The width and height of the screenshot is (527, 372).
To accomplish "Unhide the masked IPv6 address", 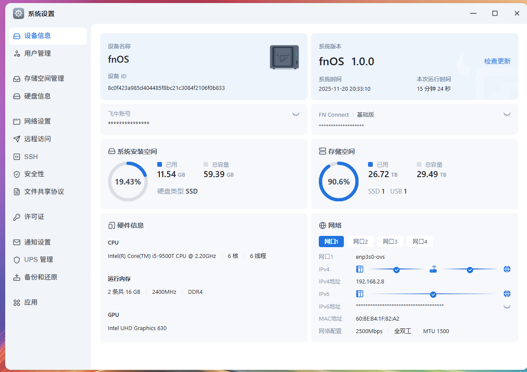I will pyautogui.click(x=507, y=307).
